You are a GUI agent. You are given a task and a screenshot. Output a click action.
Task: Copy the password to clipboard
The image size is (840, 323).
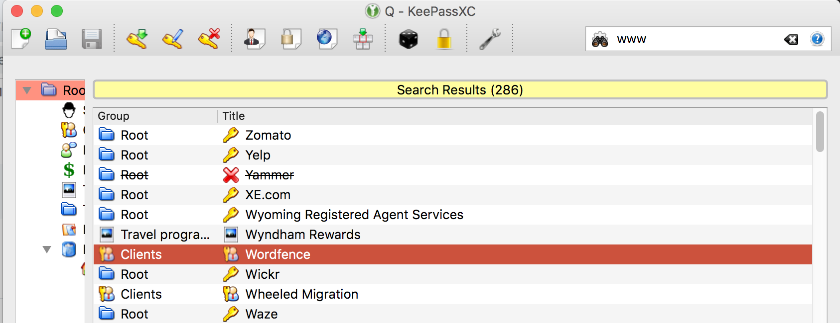(x=290, y=39)
